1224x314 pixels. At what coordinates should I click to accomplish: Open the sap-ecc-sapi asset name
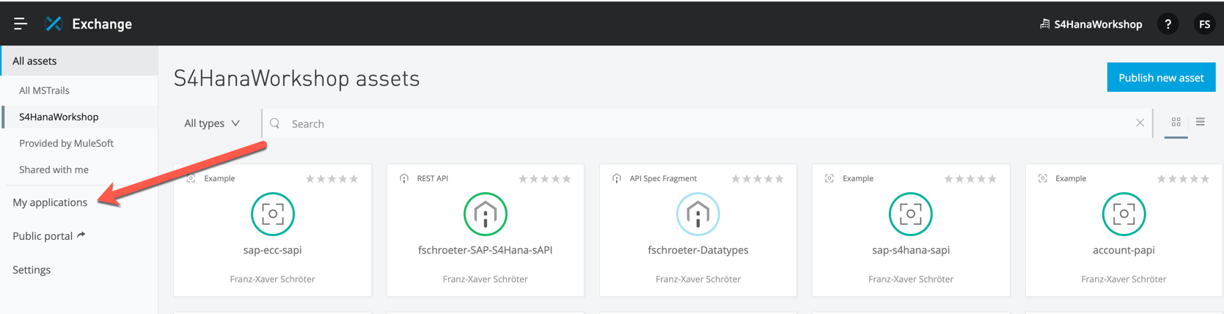click(272, 250)
